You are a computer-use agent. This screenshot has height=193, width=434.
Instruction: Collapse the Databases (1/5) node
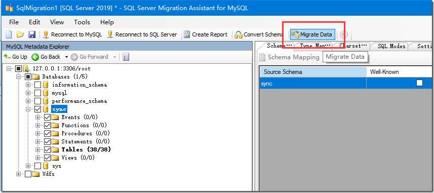click(x=19, y=76)
